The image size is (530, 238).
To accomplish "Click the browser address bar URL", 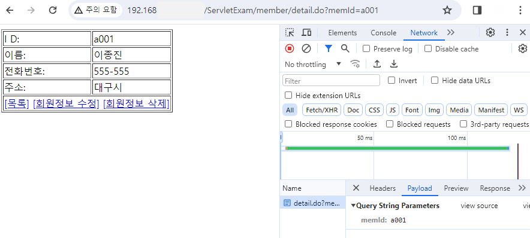I will pyautogui.click(x=253, y=10).
